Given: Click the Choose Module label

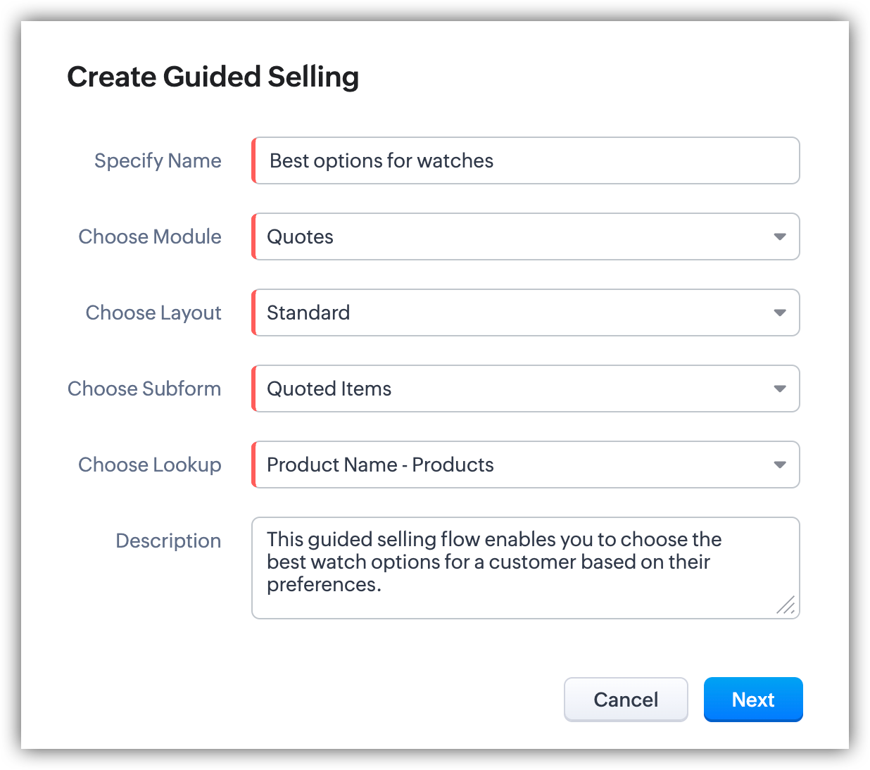Looking at the screenshot, I should [150, 236].
